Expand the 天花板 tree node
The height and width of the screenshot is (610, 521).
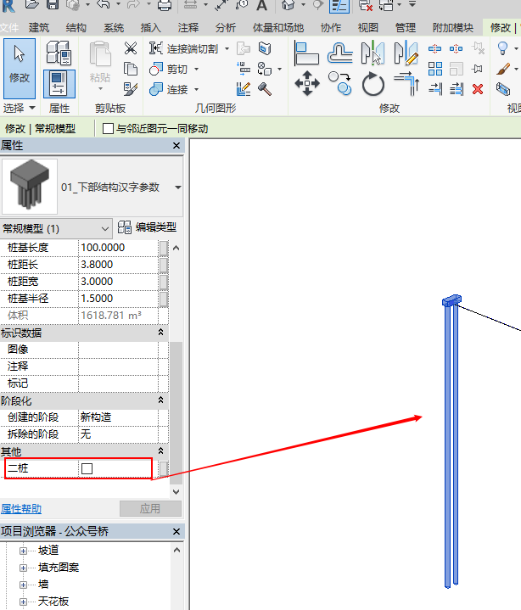click(24, 602)
